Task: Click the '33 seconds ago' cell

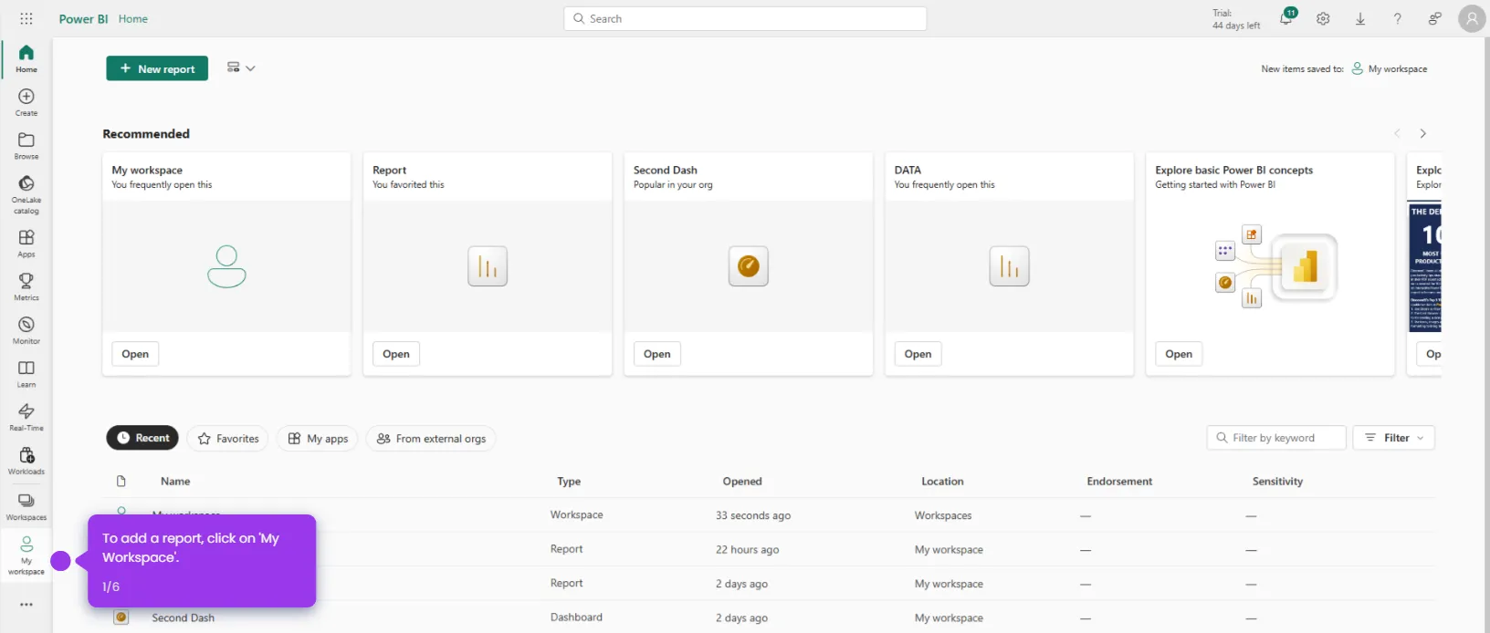Action: point(753,515)
